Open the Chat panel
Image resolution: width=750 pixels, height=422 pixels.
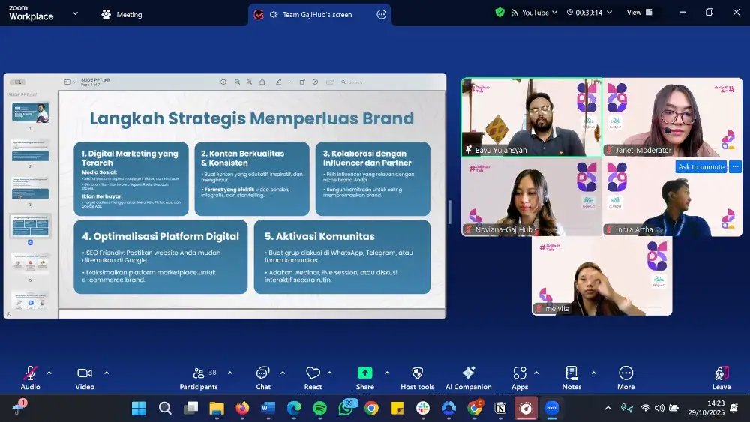pos(263,378)
